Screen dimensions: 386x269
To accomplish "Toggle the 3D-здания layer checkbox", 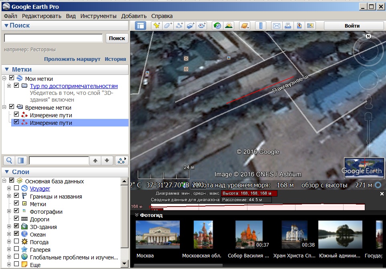I will pos(16,227).
